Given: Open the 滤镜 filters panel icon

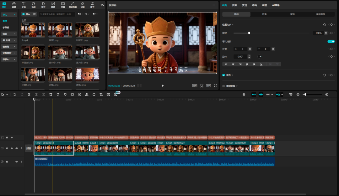Looking at the screenshot, I should 83,5.
